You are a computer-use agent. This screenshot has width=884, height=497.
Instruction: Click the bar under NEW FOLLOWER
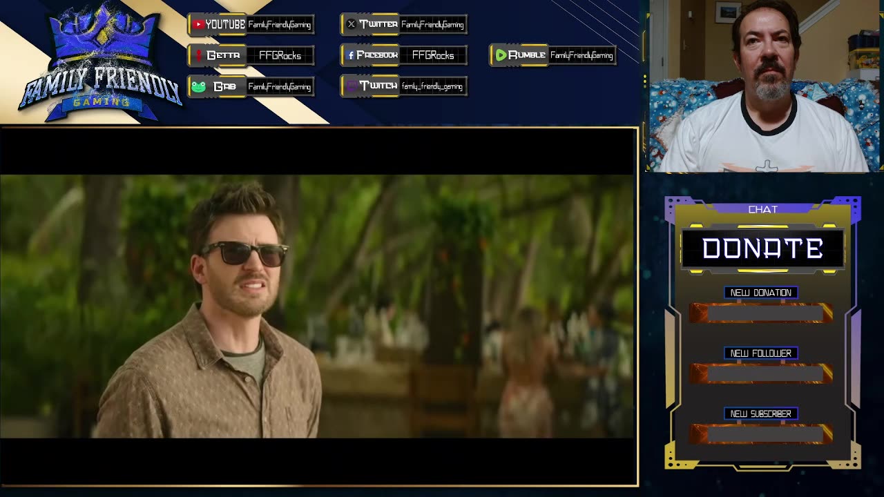[761, 373]
